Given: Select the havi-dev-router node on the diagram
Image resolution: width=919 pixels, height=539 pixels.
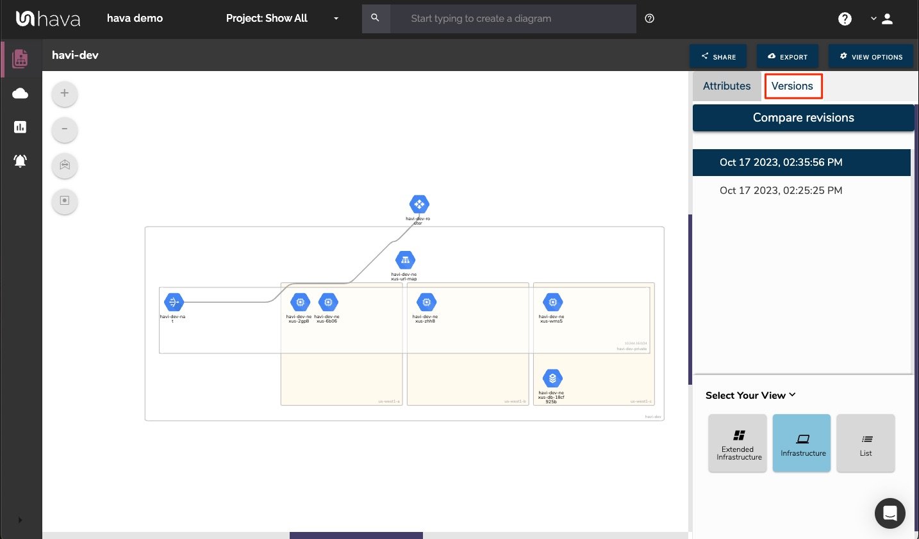Looking at the screenshot, I should 418,205.
